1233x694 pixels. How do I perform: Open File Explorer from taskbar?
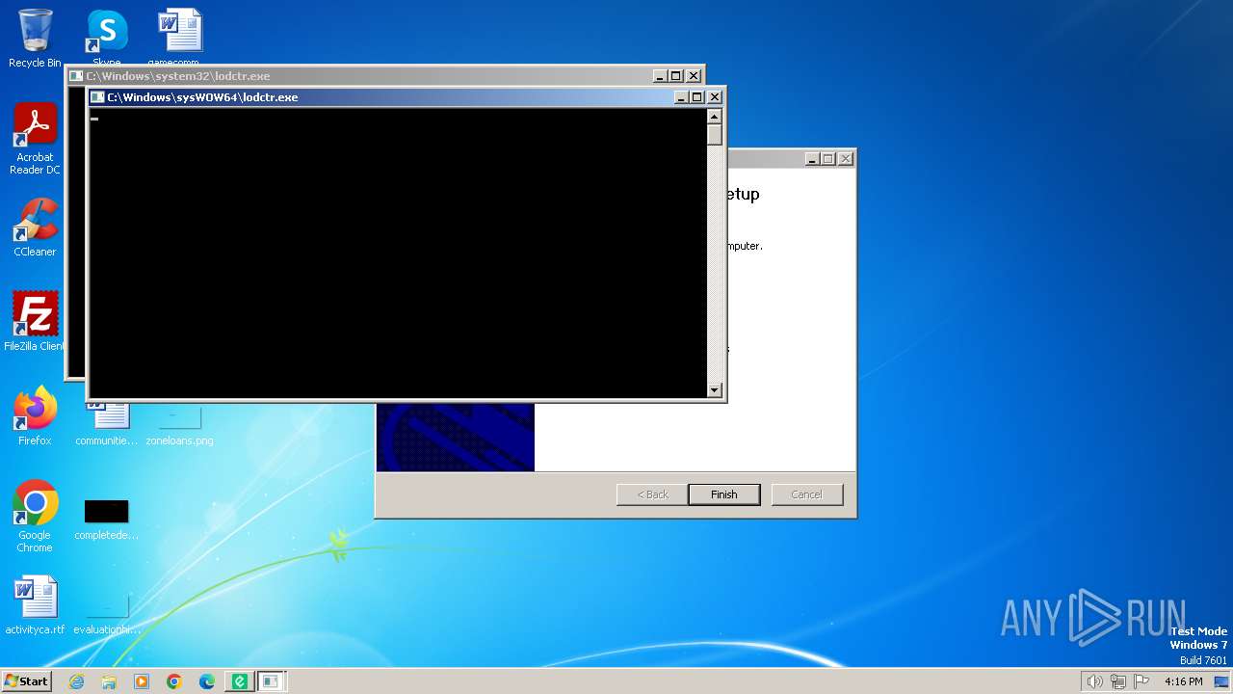pos(109,681)
